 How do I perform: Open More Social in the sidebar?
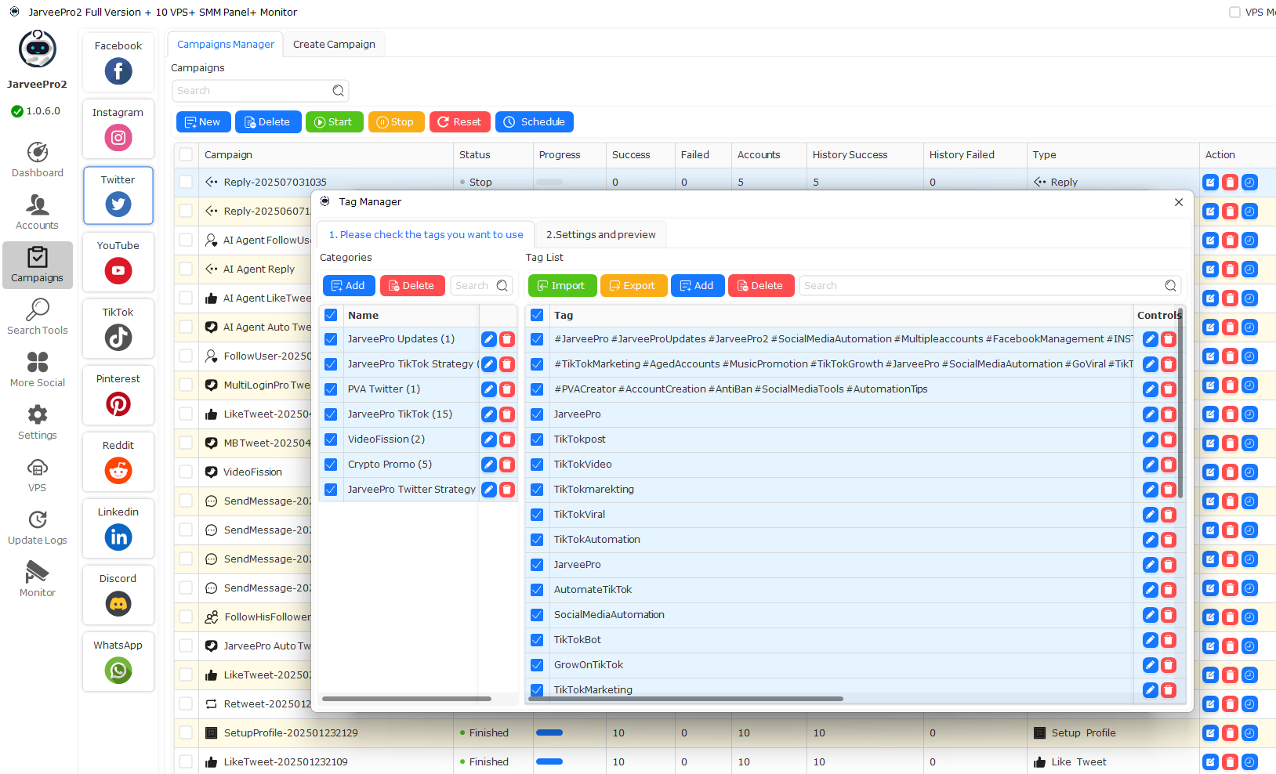[x=38, y=370]
